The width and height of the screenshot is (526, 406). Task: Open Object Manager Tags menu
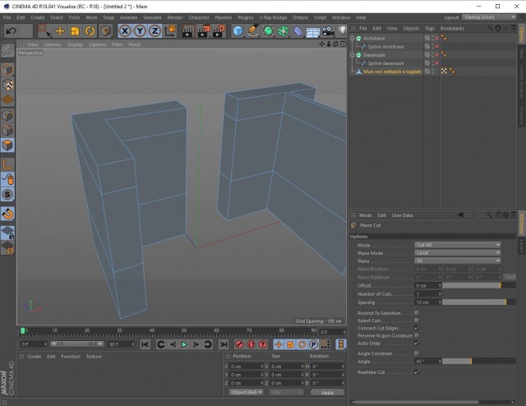430,29
